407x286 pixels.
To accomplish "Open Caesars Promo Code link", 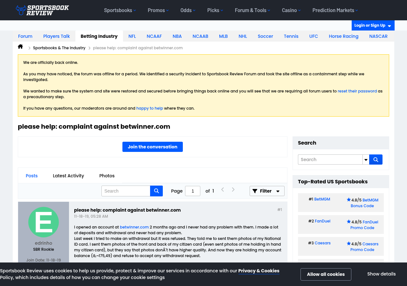I will tap(364, 247).
